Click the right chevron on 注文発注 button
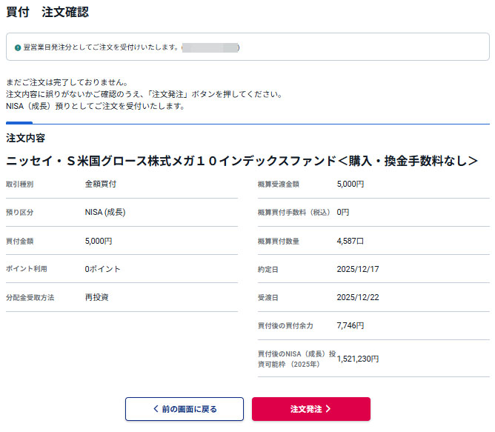495x432 pixels. [328, 409]
